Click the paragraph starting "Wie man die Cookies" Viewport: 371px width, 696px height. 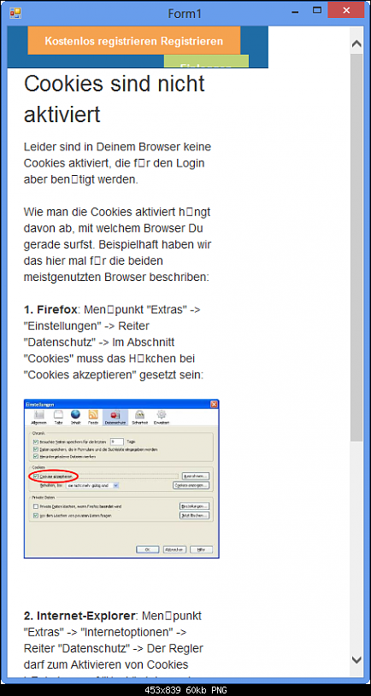point(117,244)
